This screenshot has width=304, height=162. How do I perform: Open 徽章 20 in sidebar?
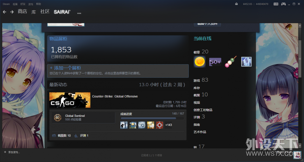tap(201, 52)
